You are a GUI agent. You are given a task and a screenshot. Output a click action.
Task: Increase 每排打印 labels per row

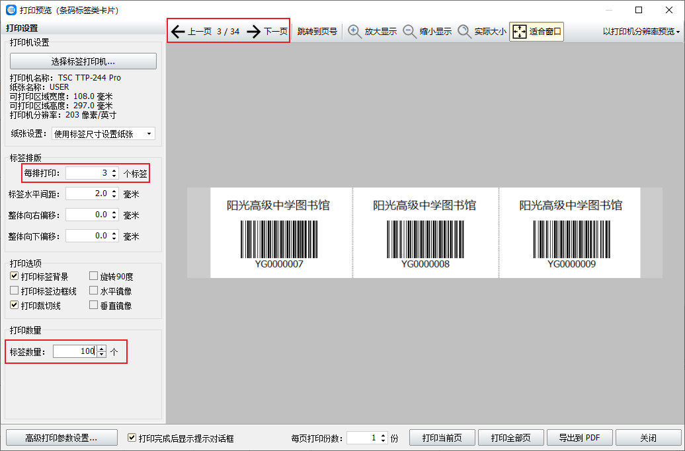tap(114, 170)
